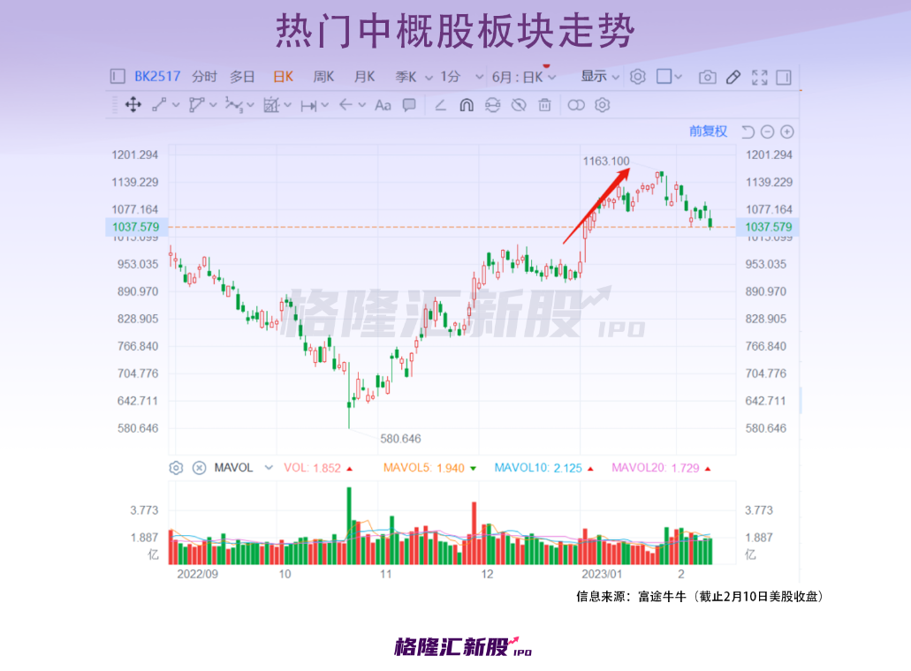Hide drawings with the crossed-eye icon

point(519,105)
